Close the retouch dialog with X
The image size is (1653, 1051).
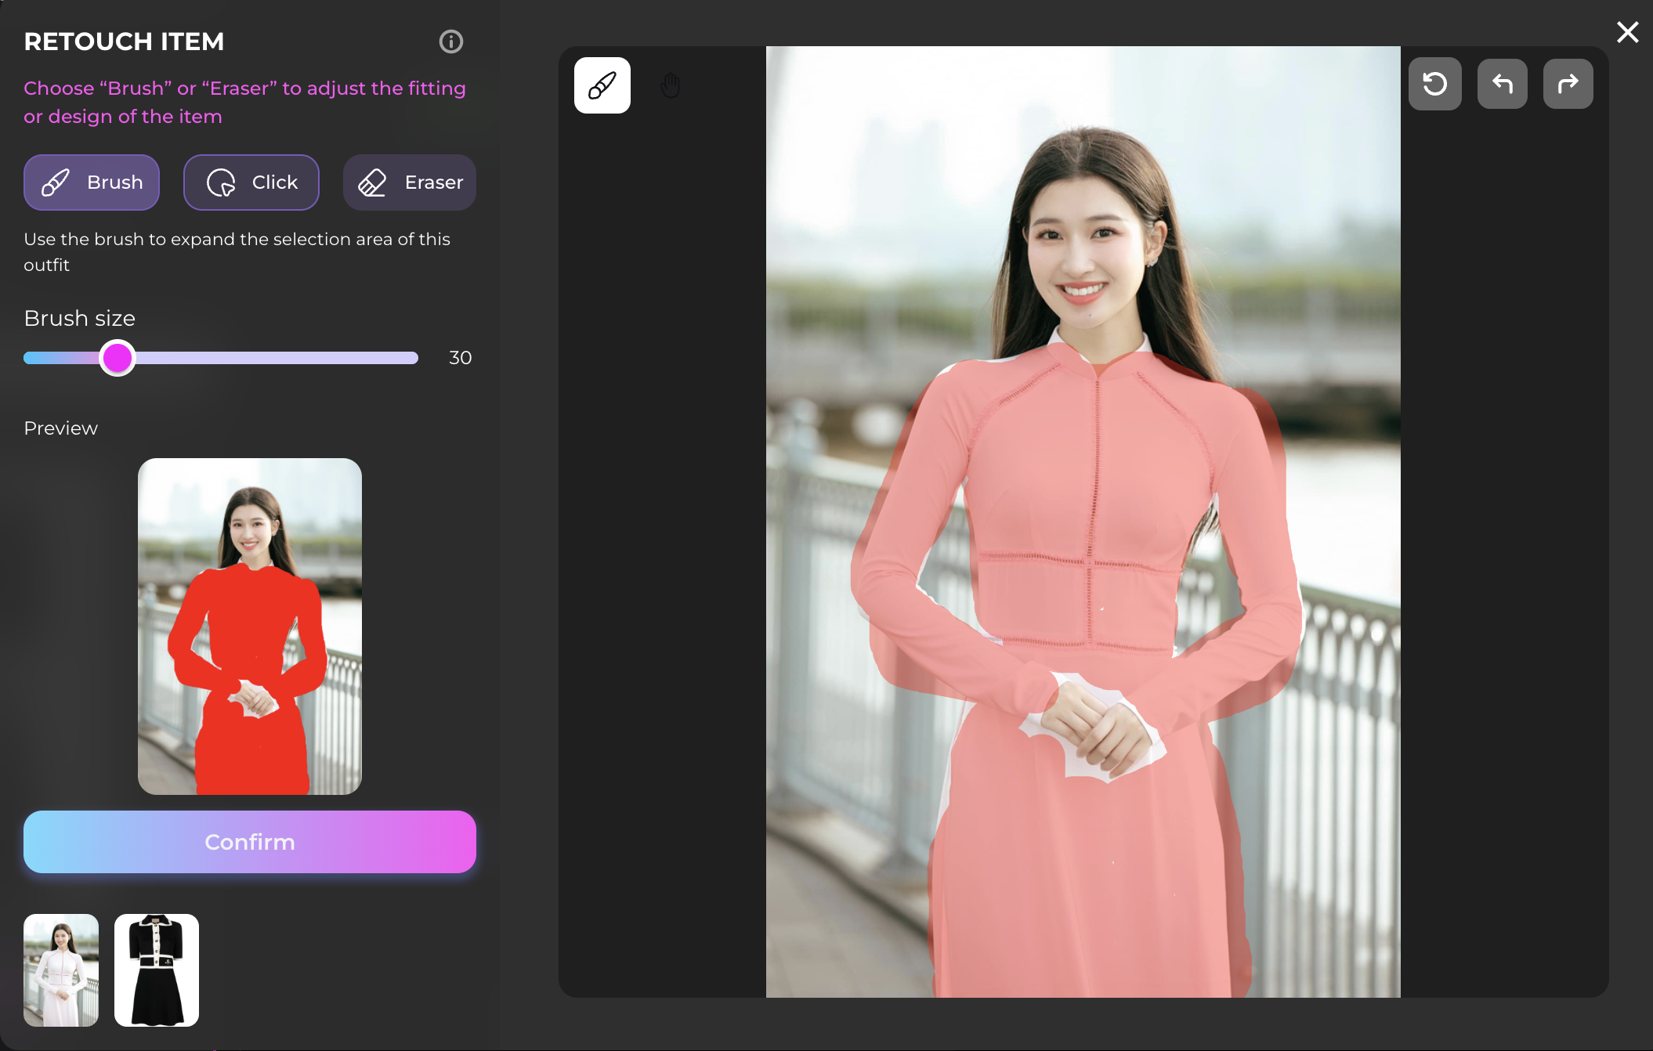(1627, 32)
